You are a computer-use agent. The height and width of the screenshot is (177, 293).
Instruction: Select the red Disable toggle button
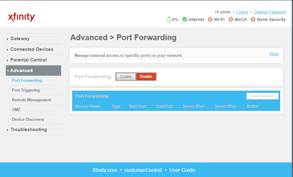[146, 77]
